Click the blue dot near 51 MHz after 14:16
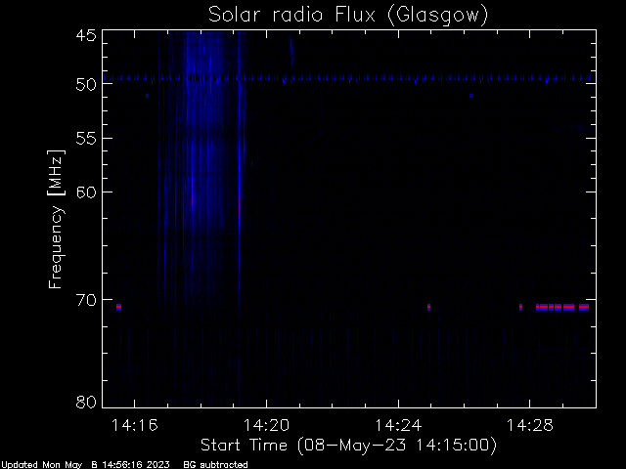Screen dimensions: 626x469 pos(148,96)
